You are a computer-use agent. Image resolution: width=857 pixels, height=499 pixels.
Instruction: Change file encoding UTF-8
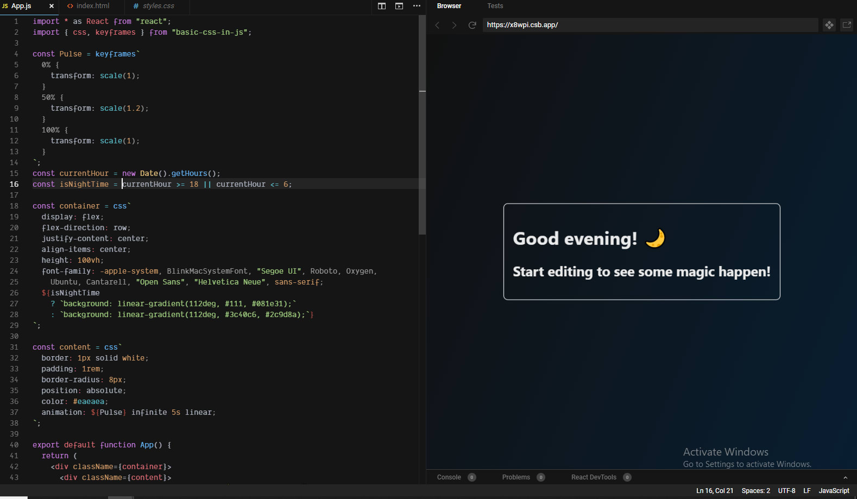pos(786,491)
